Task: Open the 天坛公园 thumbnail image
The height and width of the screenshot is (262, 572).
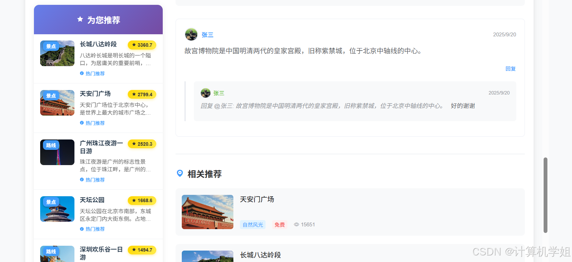Action: (x=57, y=209)
